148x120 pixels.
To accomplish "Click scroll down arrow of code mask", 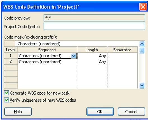I will pyautogui.click(x=142, y=86).
